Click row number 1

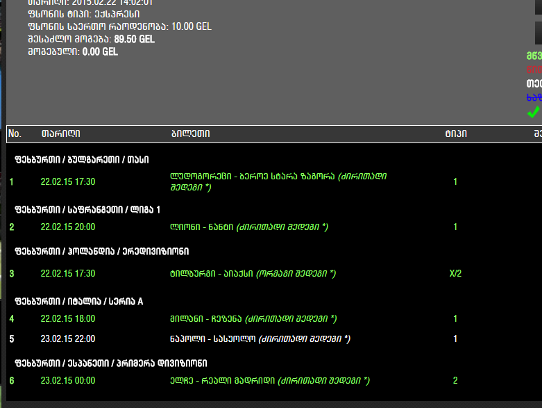point(11,181)
